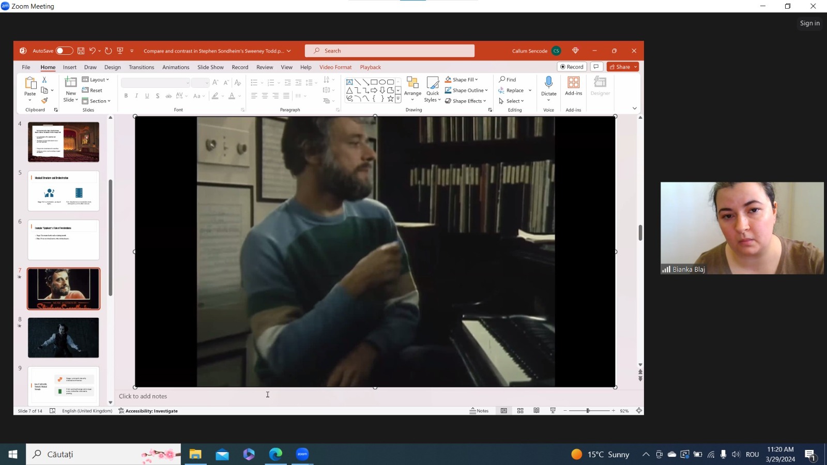Screen dimensions: 827x465
Task: Switch to Slide Sorter view icon
Action: [x=520, y=411]
